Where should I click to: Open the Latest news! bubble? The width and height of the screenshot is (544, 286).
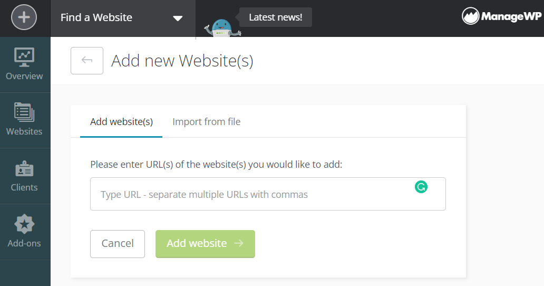[x=275, y=17]
